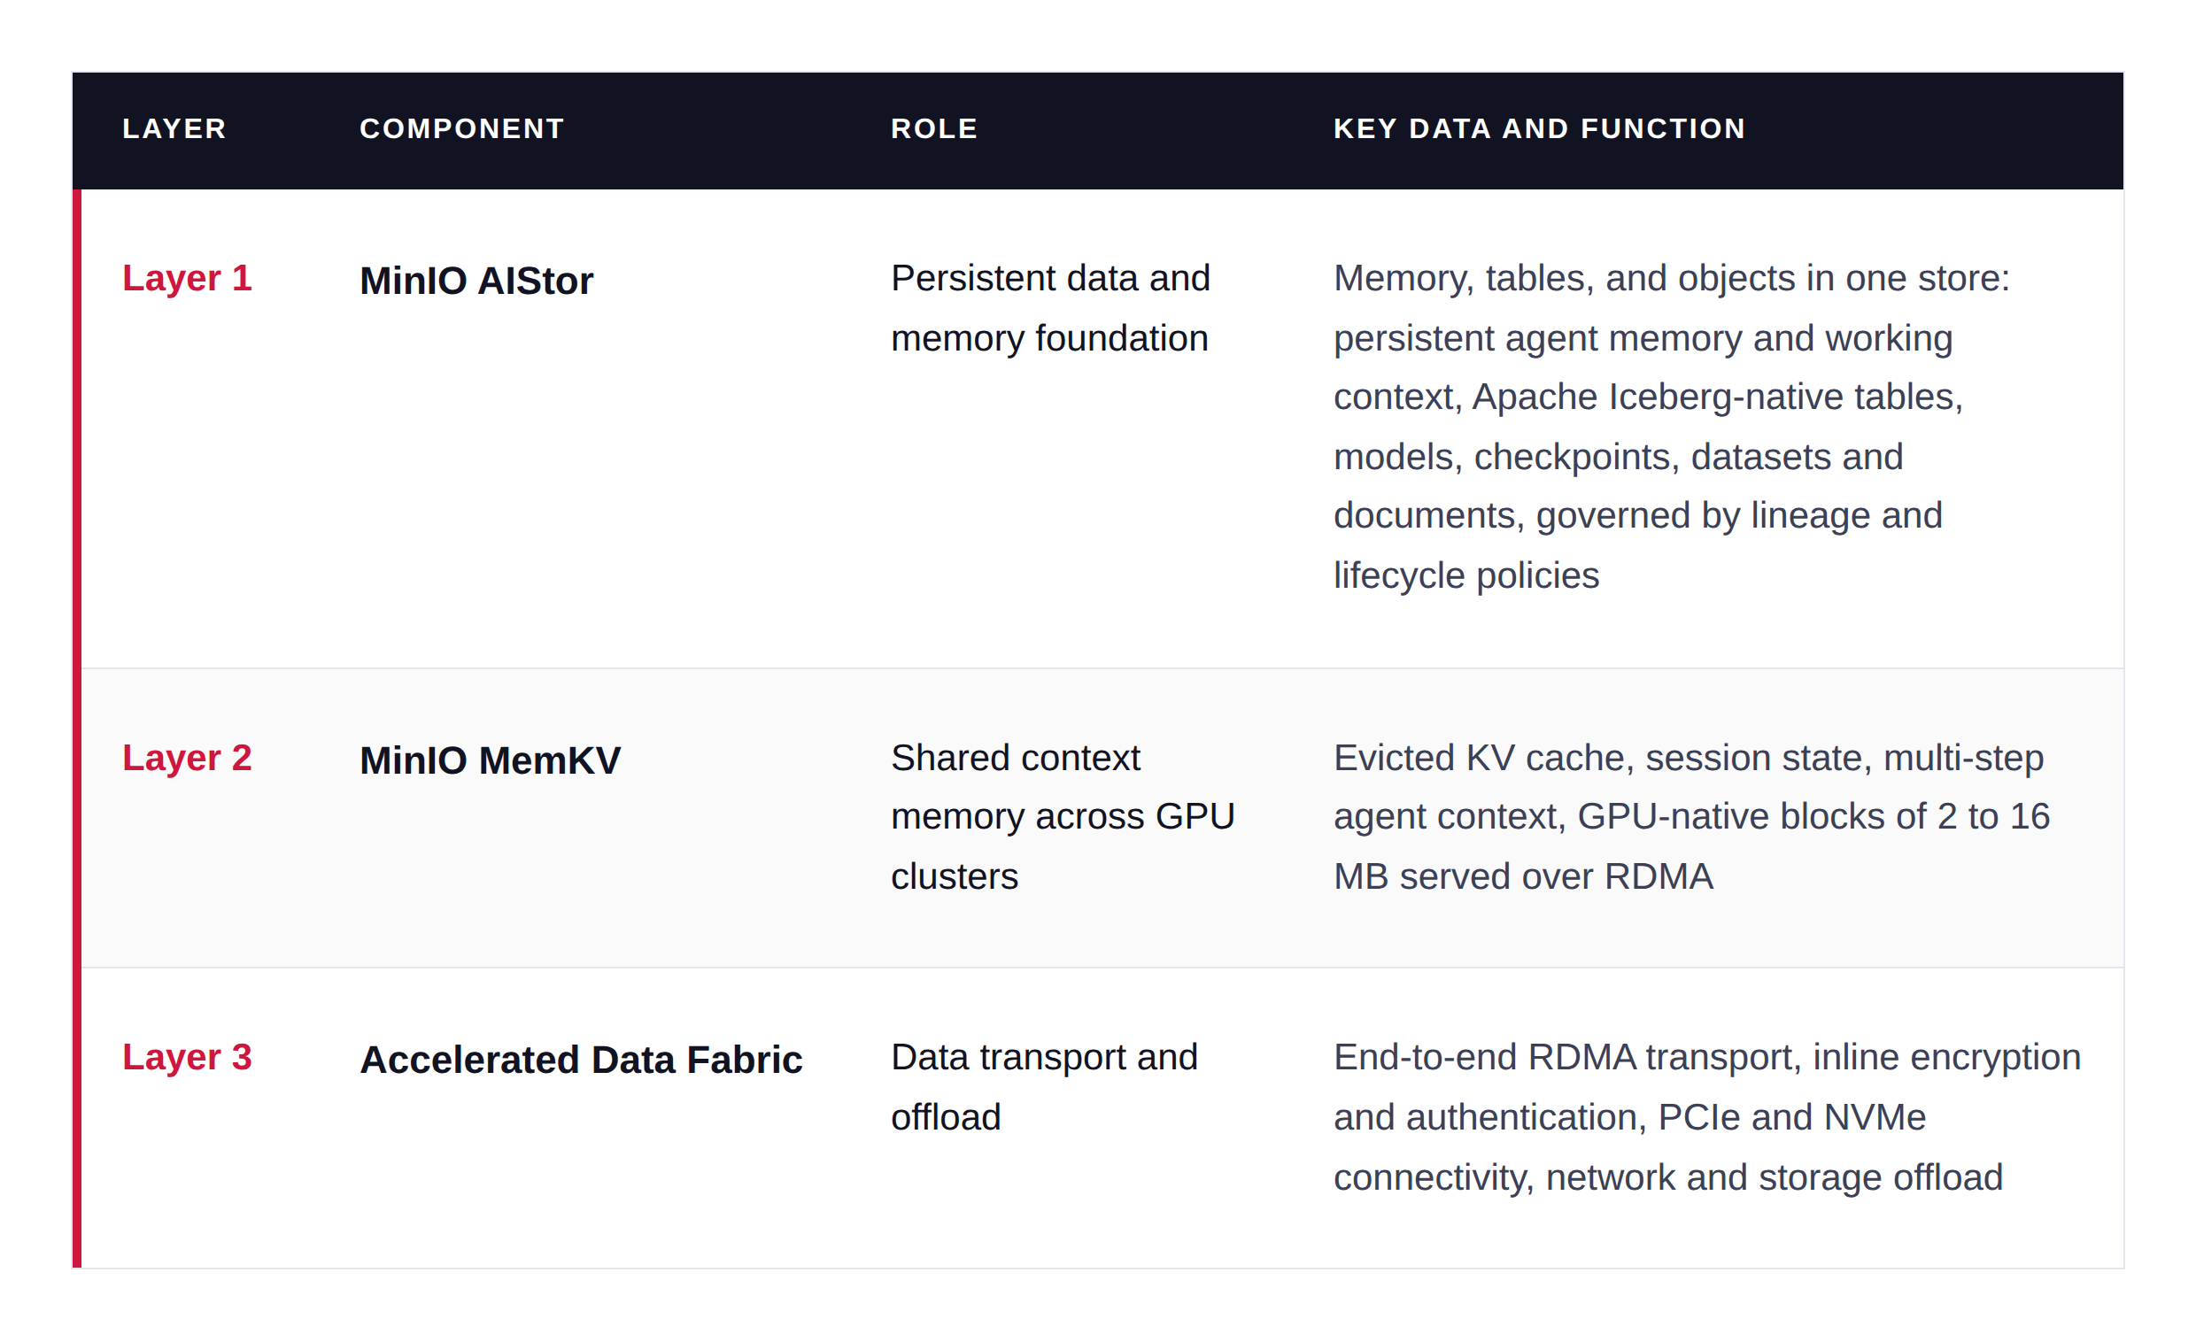The image size is (2196, 1342).
Task: Select the red Layer 1 label
Action: pos(187,278)
